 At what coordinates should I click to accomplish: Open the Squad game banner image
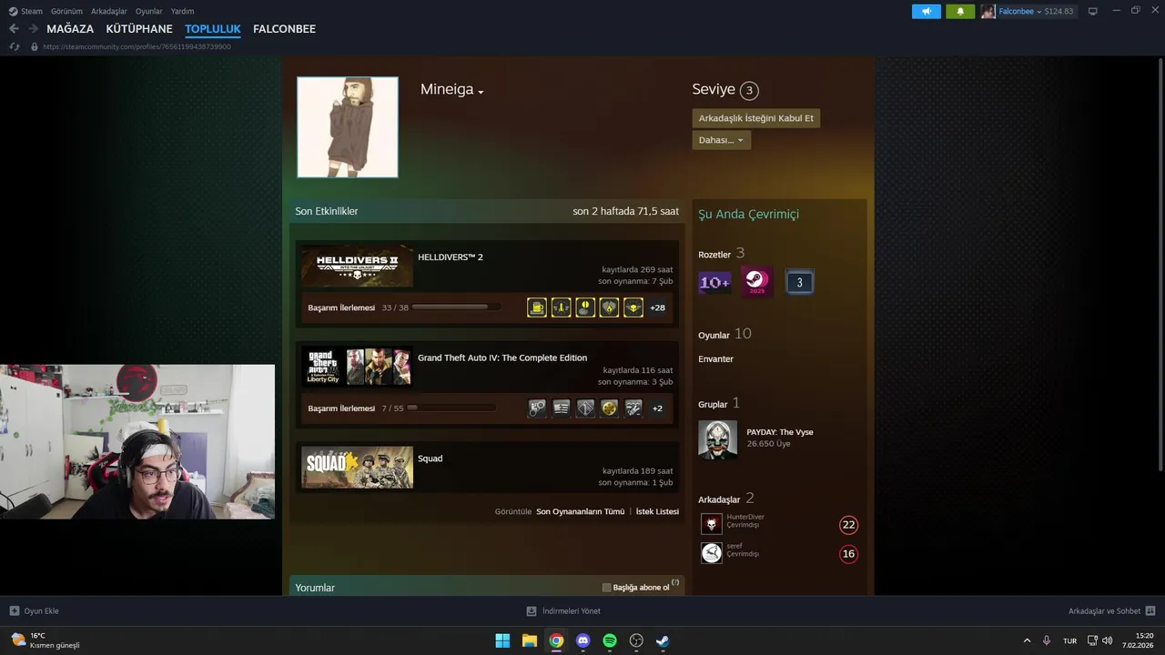[357, 468]
